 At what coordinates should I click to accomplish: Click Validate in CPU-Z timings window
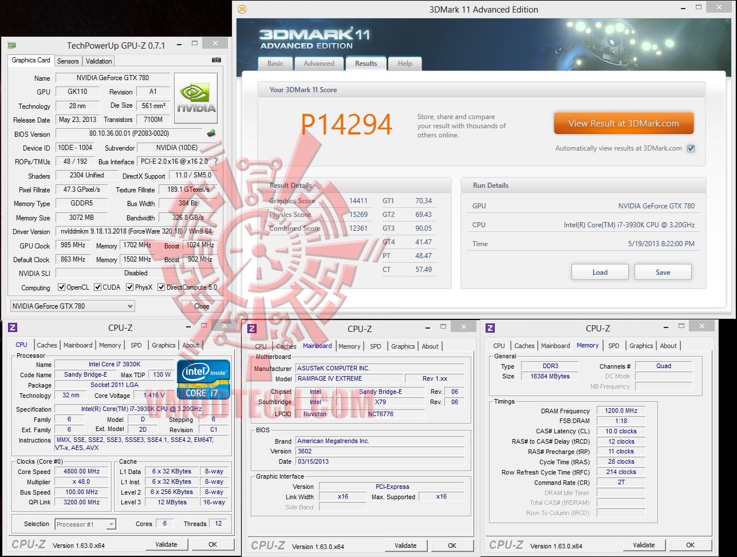click(644, 545)
